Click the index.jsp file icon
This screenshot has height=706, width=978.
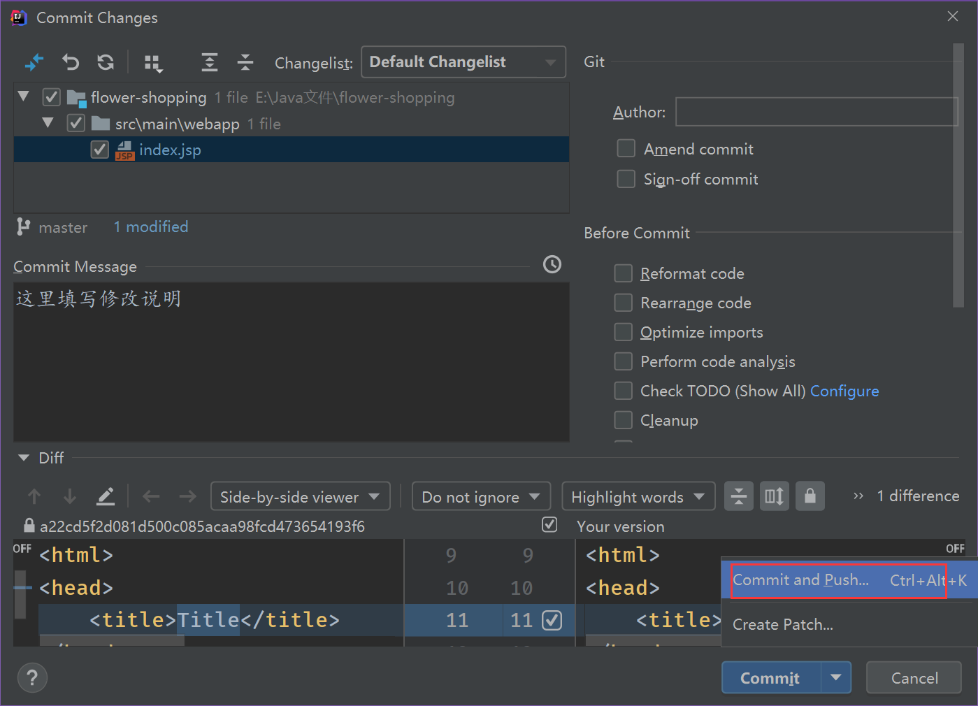(124, 150)
